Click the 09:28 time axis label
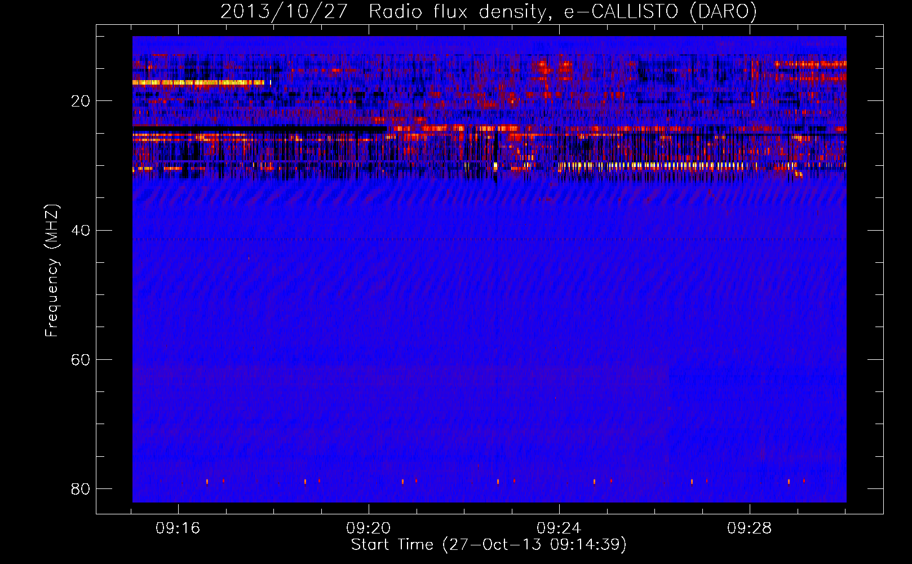The width and height of the screenshot is (912, 564). (750, 528)
